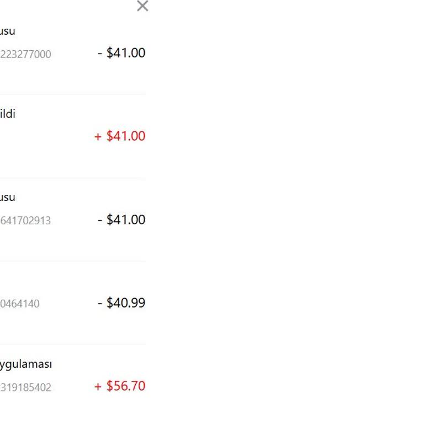Viewport: 424px width, 424px height.
Task: Click the plus sign before red $56.70
Action: pos(98,386)
